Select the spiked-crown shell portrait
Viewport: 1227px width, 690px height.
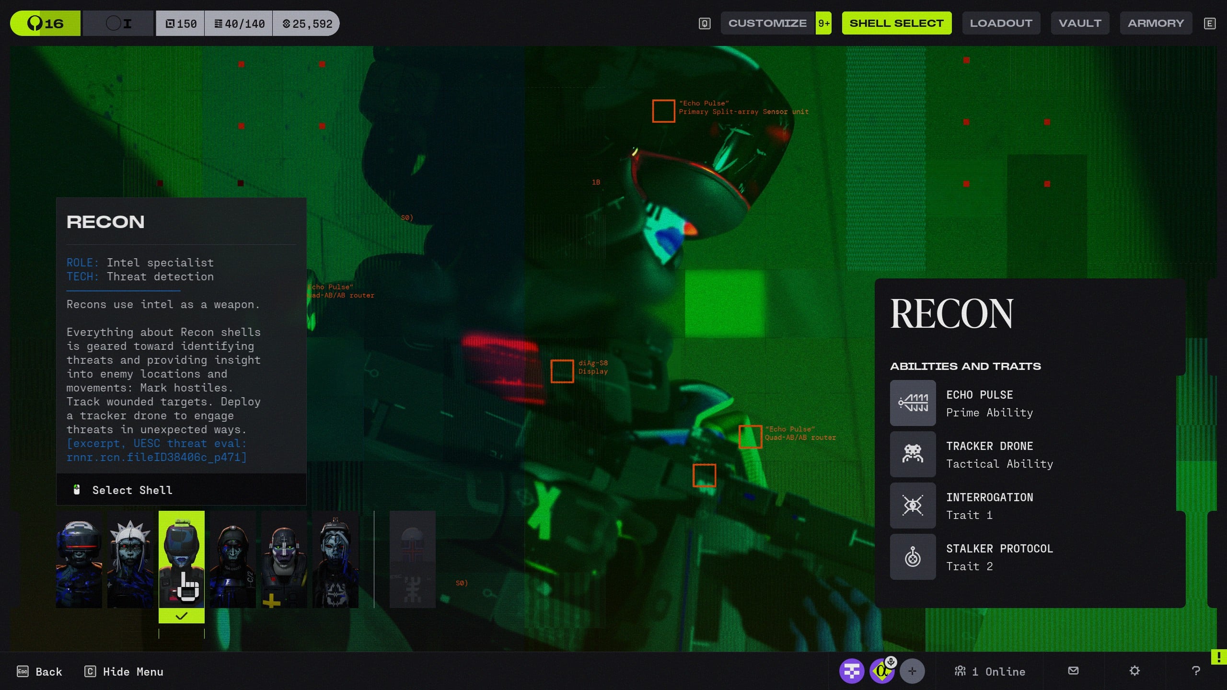pyautogui.click(x=130, y=559)
